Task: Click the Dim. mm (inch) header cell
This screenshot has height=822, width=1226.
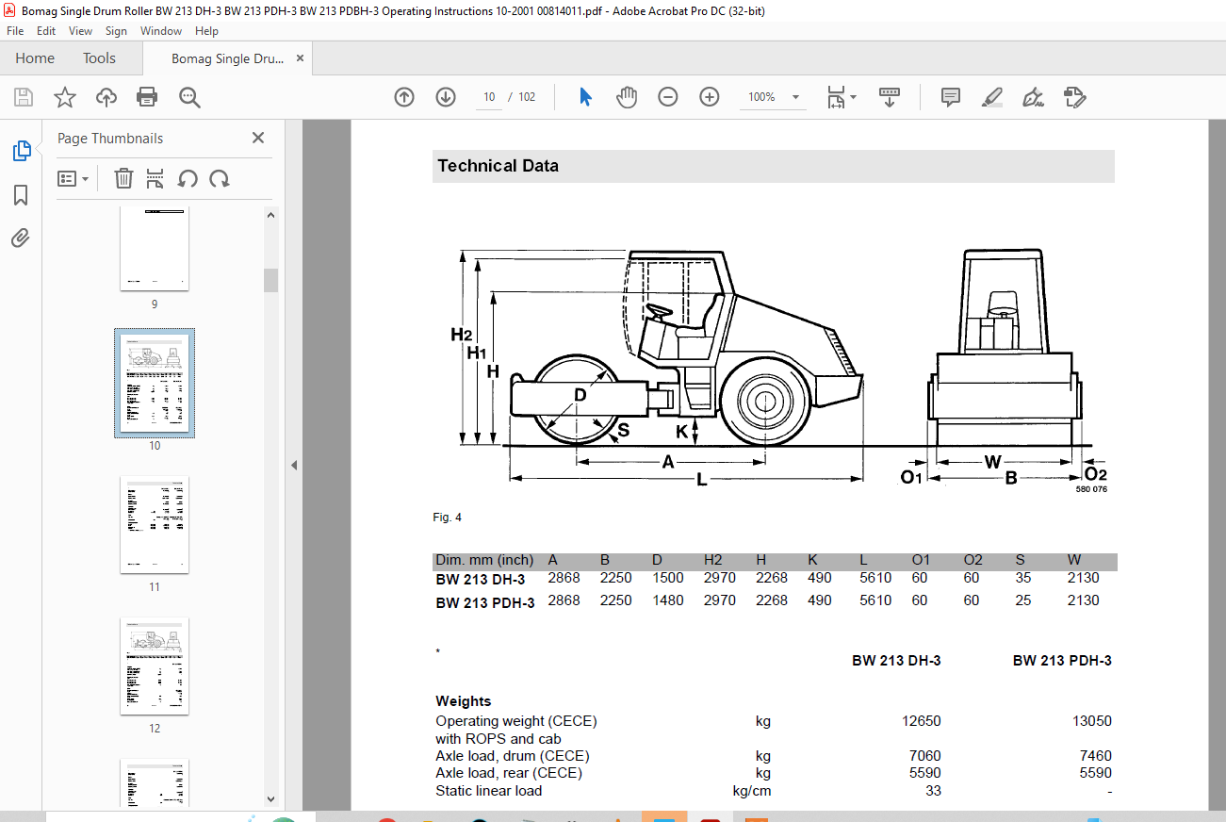Action: click(484, 561)
